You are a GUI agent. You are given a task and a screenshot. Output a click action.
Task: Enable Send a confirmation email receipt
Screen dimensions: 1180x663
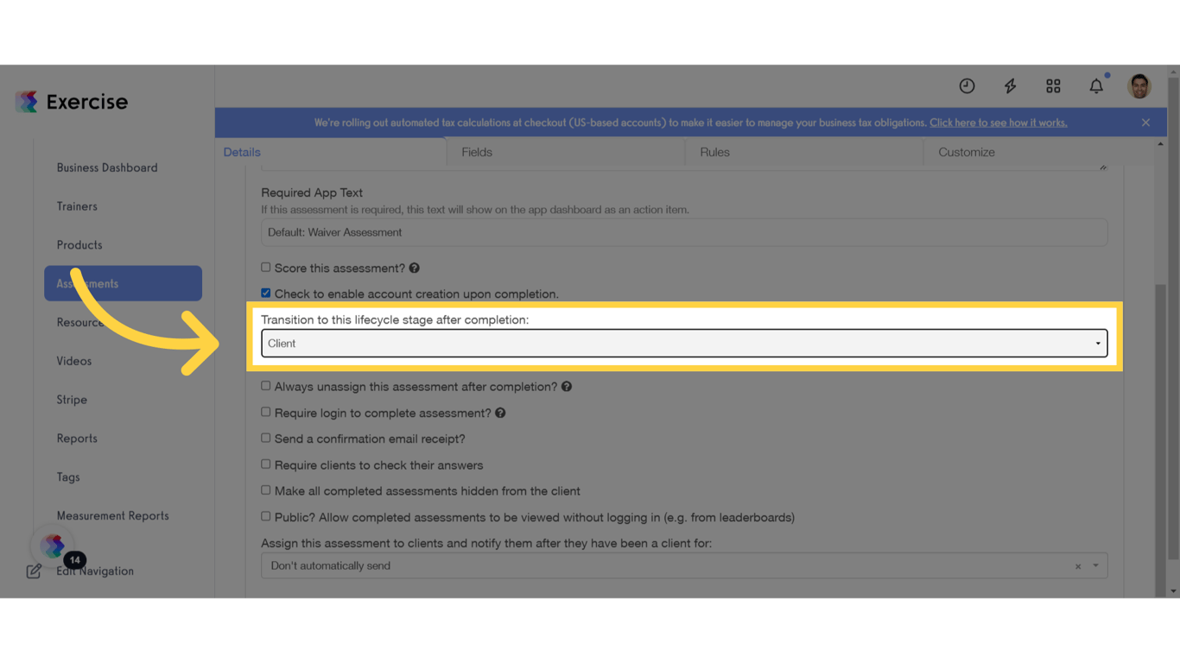266,438
